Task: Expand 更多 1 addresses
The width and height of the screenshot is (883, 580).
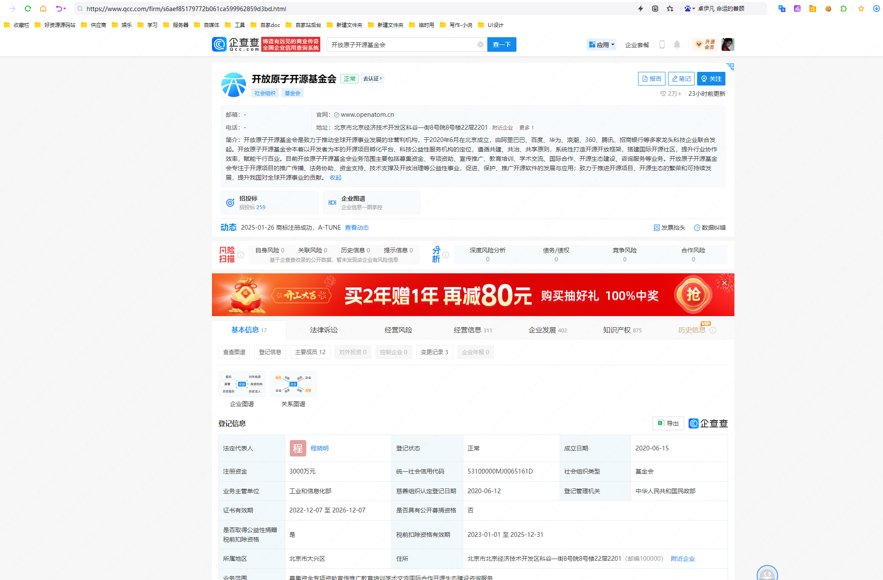Action: 526,127
